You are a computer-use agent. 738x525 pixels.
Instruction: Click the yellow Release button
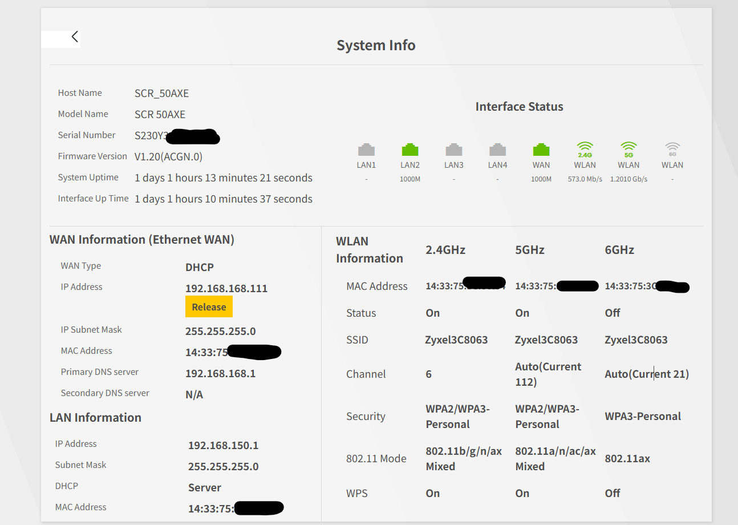click(209, 306)
